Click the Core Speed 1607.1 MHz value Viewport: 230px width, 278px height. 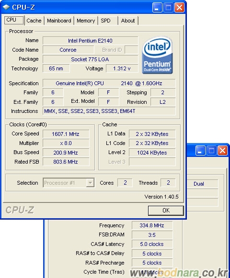(66, 134)
